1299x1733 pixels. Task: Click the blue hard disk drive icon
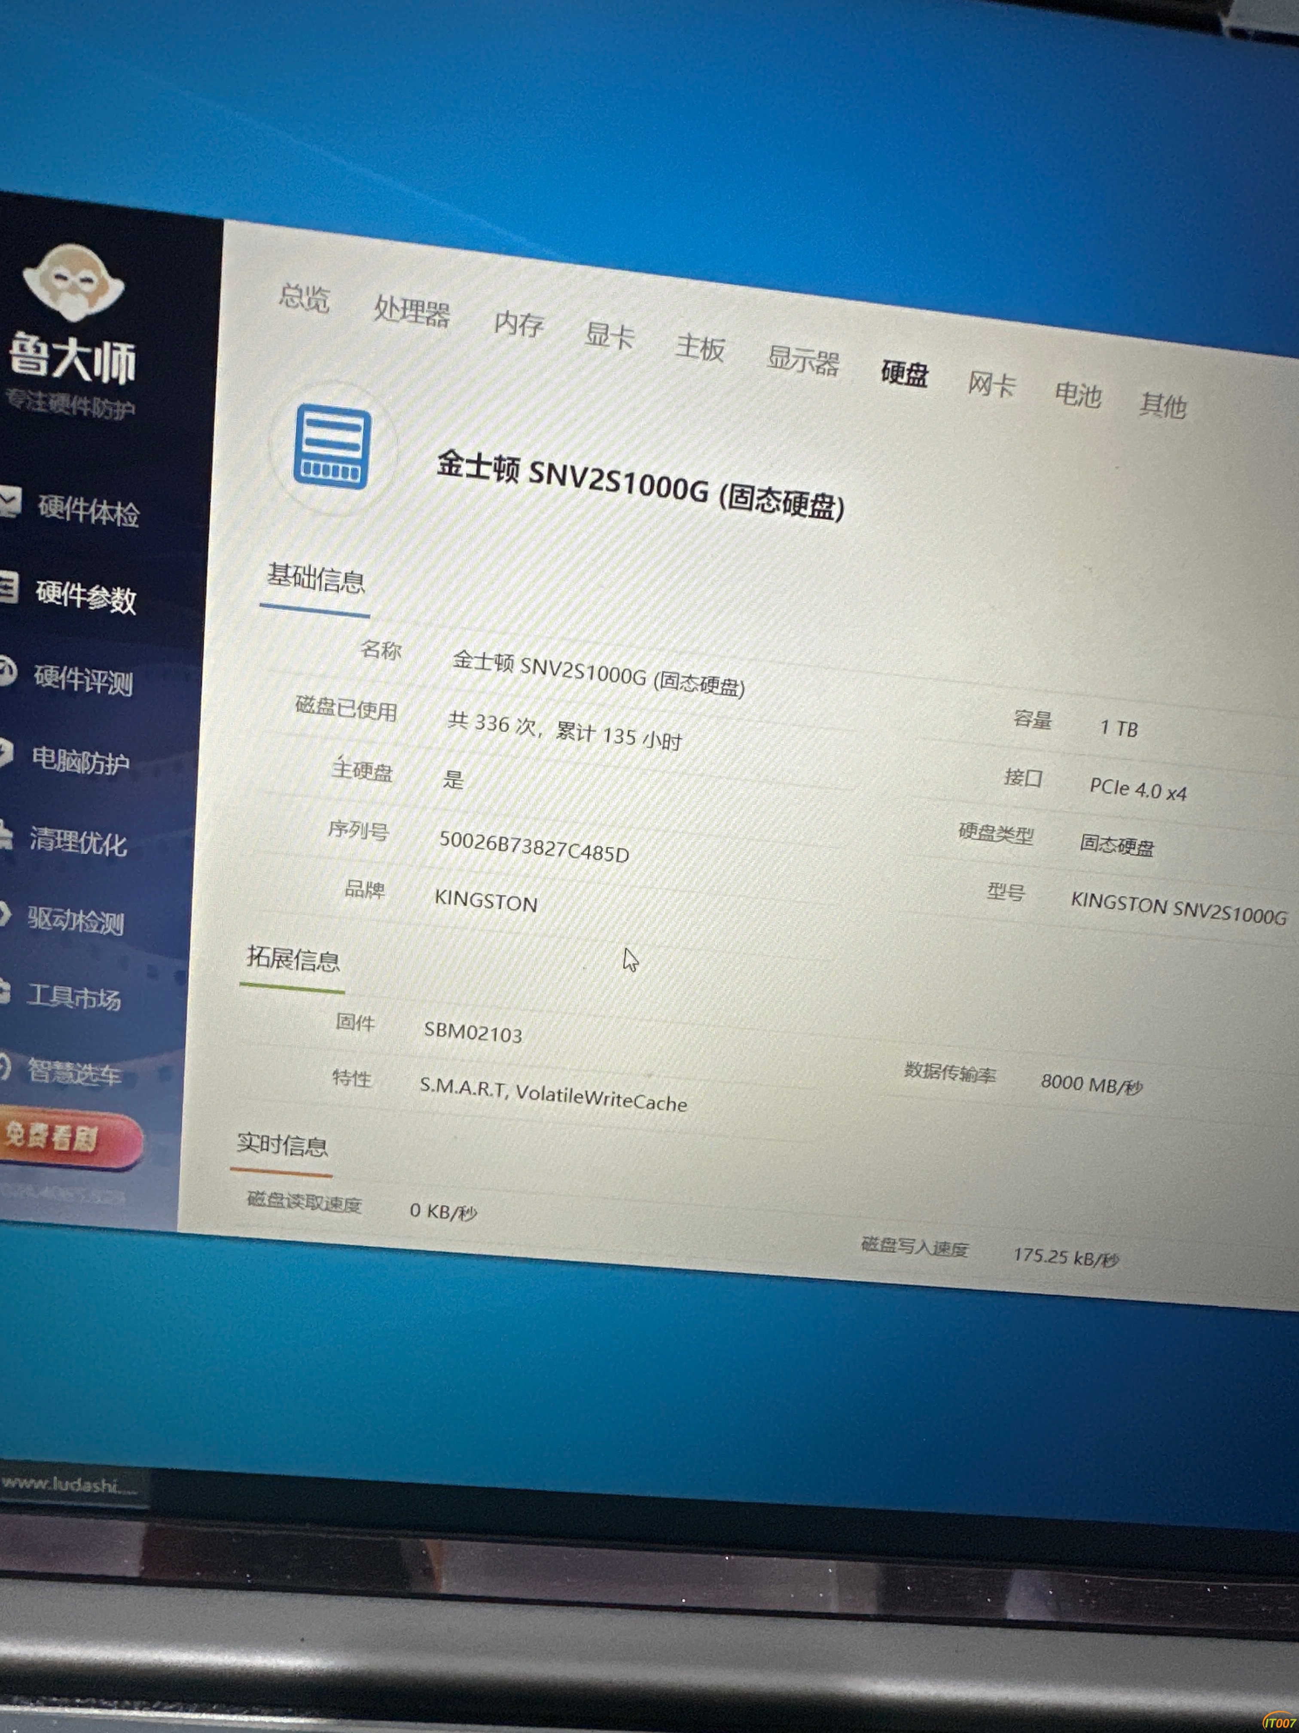pyautogui.click(x=332, y=447)
